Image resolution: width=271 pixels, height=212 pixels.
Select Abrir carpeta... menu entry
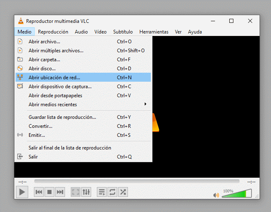point(83,60)
